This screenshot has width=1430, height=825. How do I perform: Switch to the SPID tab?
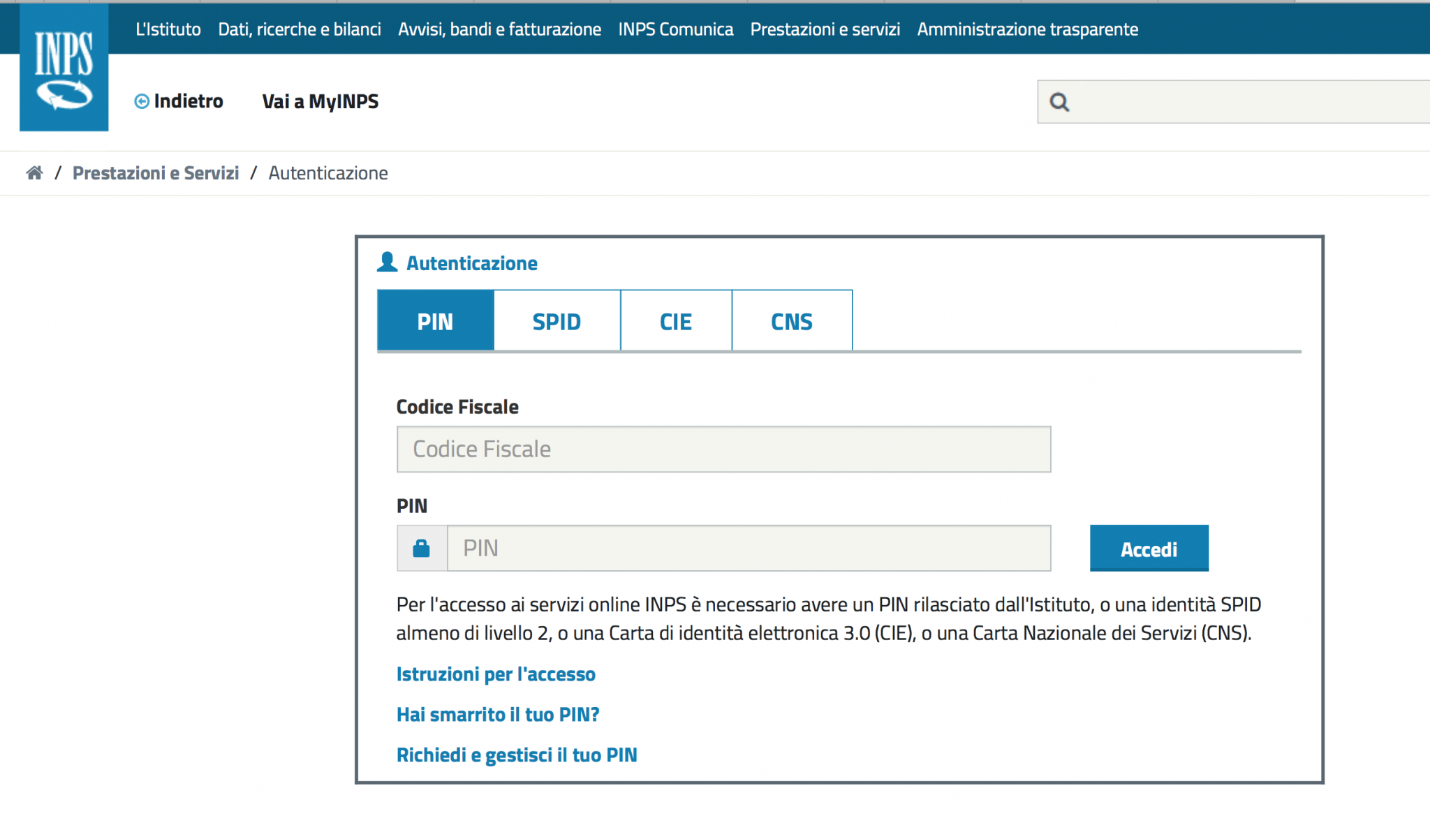(x=556, y=320)
